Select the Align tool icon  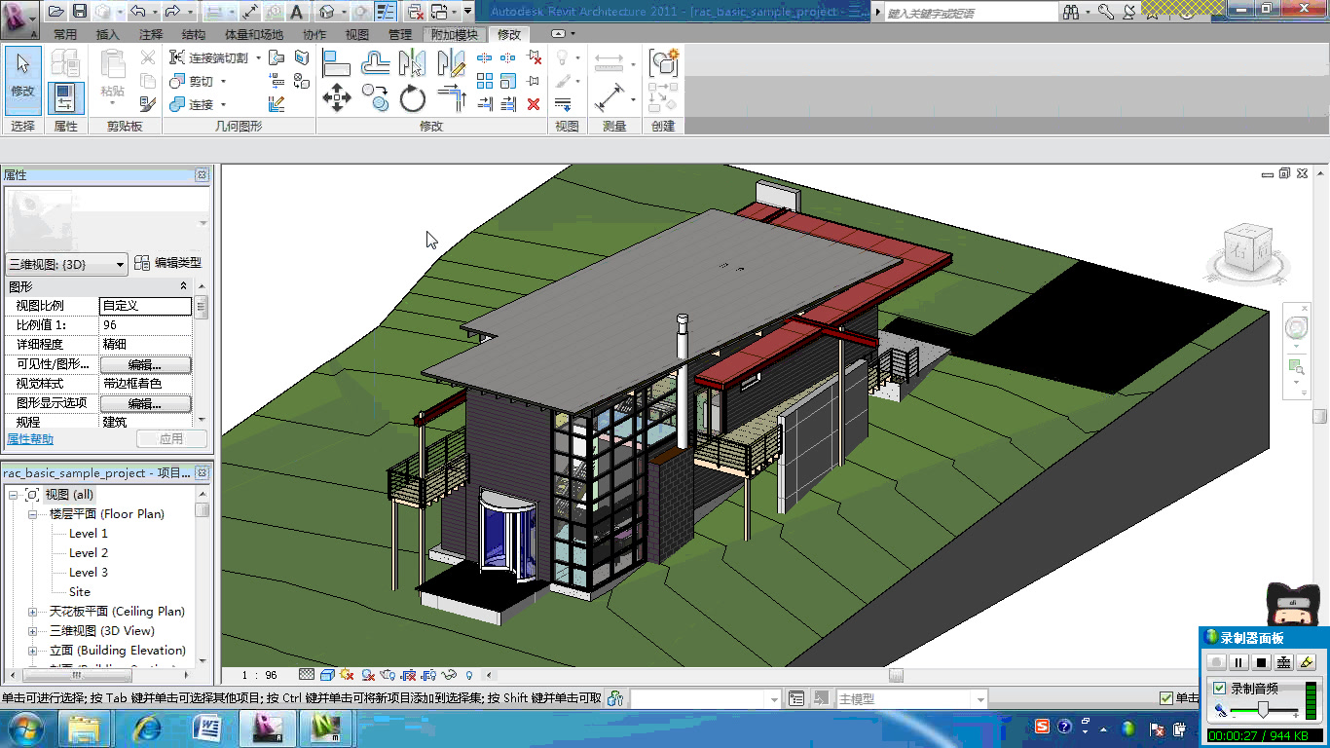(x=336, y=63)
